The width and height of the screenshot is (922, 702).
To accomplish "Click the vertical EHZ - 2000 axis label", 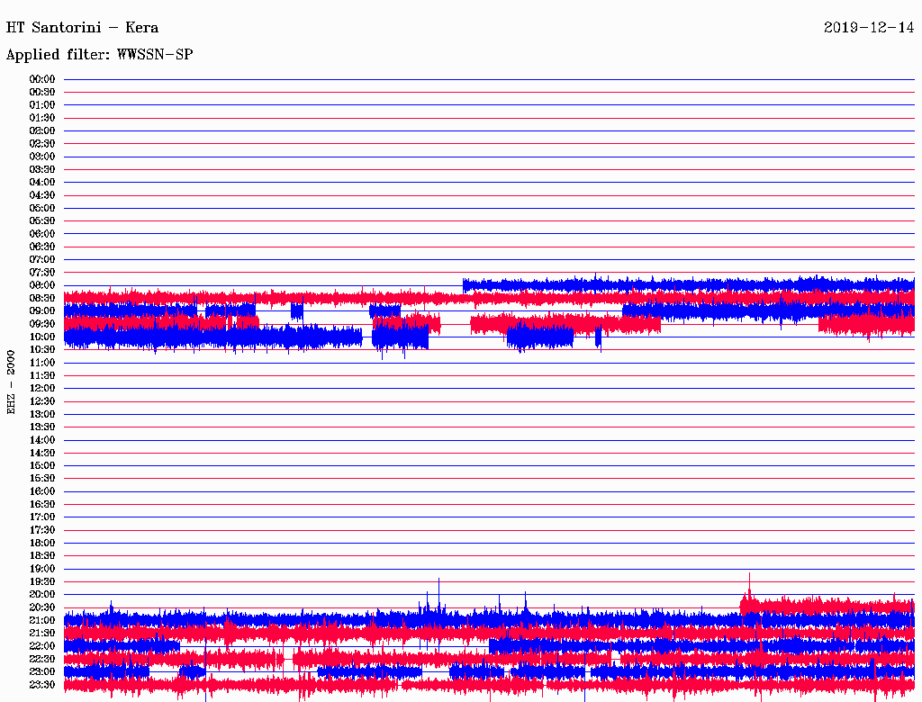I will (x=12, y=382).
